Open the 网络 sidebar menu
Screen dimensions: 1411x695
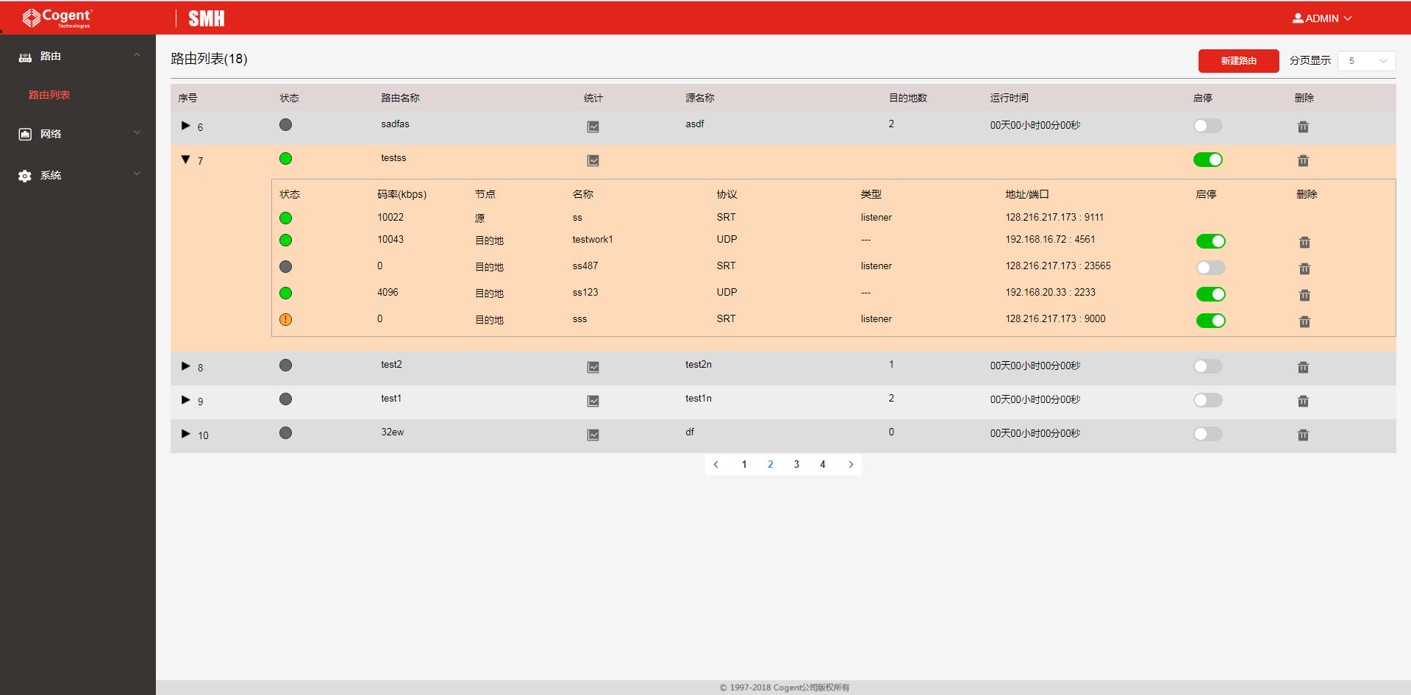(78, 134)
